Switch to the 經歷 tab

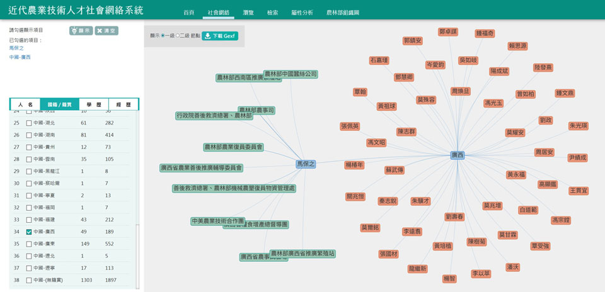coord(124,104)
